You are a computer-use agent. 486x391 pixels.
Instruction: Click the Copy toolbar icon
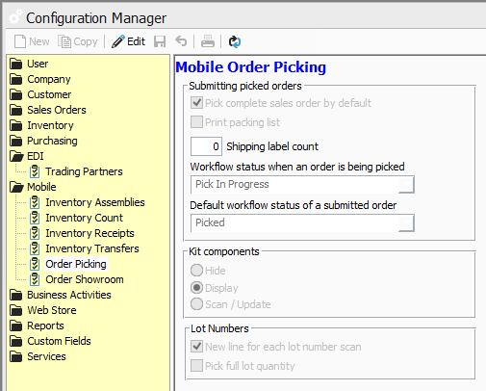point(64,41)
